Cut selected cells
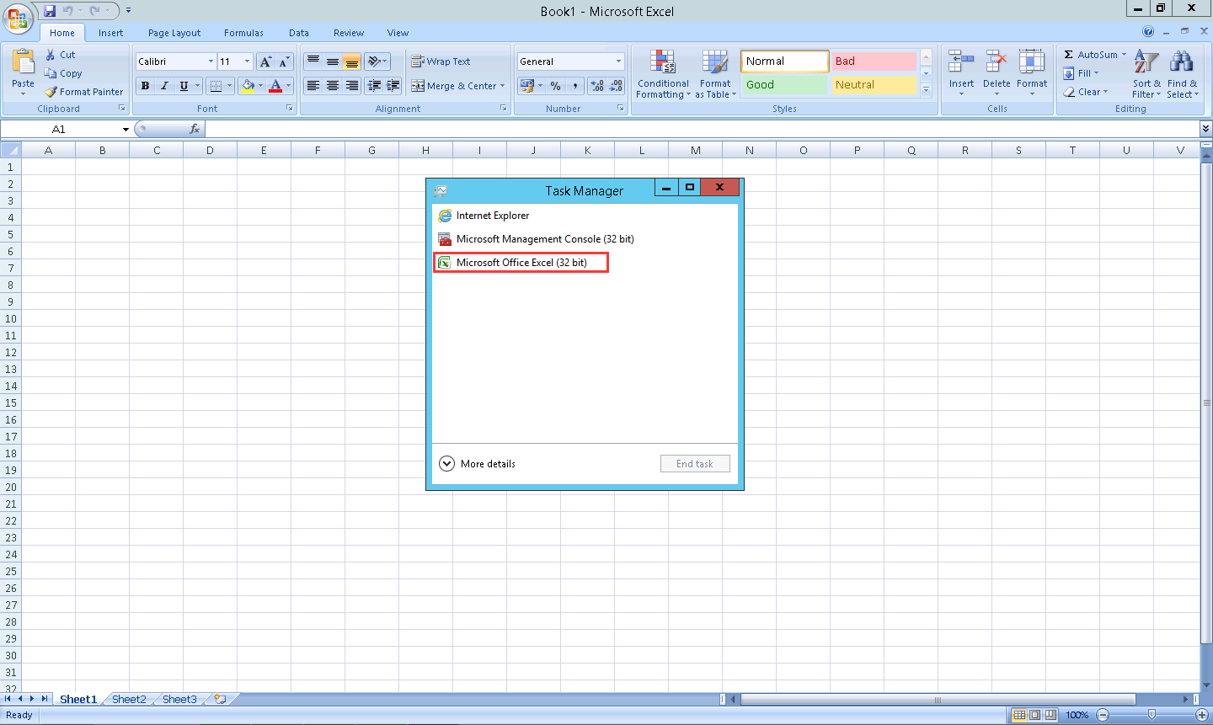 pos(61,55)
